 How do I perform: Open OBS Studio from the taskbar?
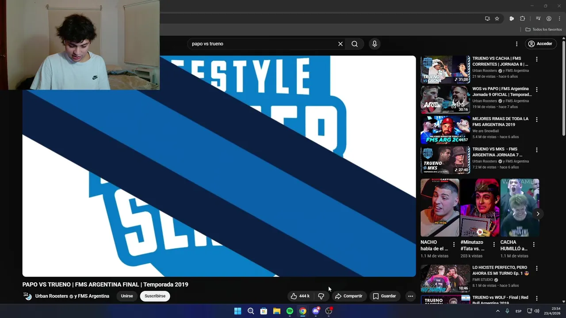pos(329,311)
